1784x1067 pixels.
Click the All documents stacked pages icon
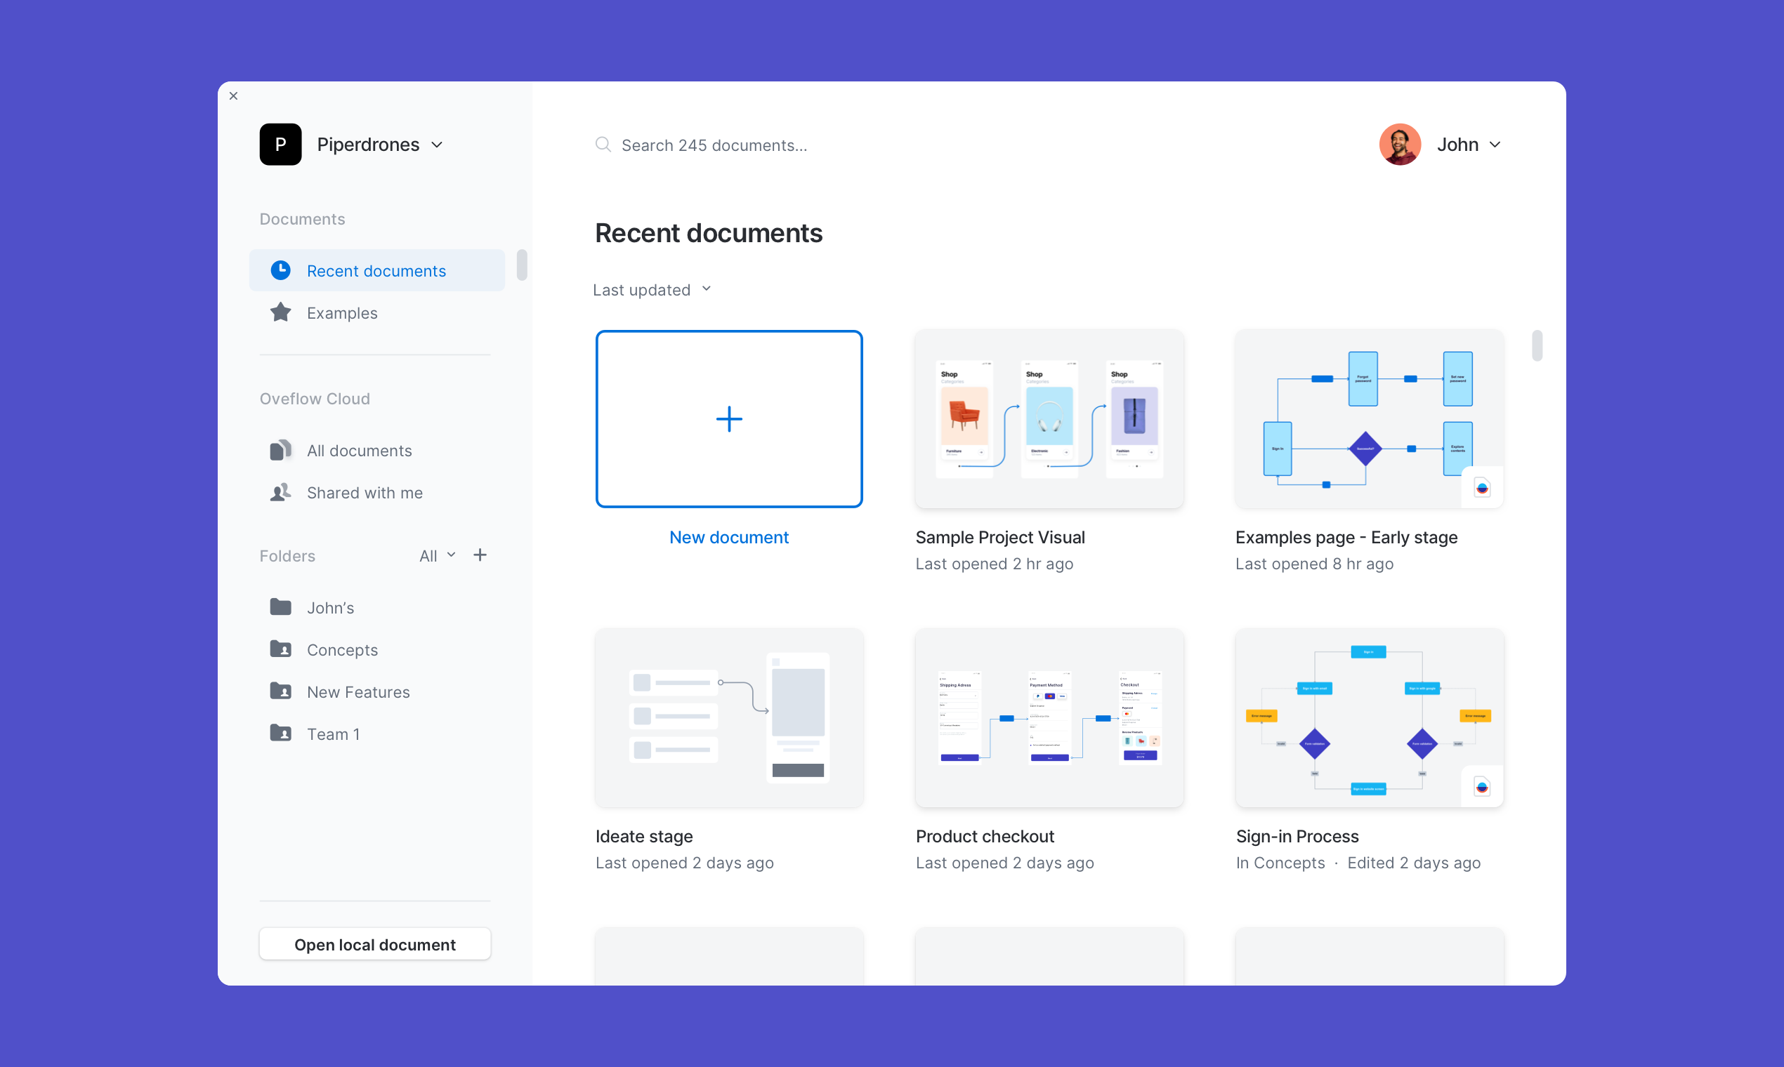[280, 450]
